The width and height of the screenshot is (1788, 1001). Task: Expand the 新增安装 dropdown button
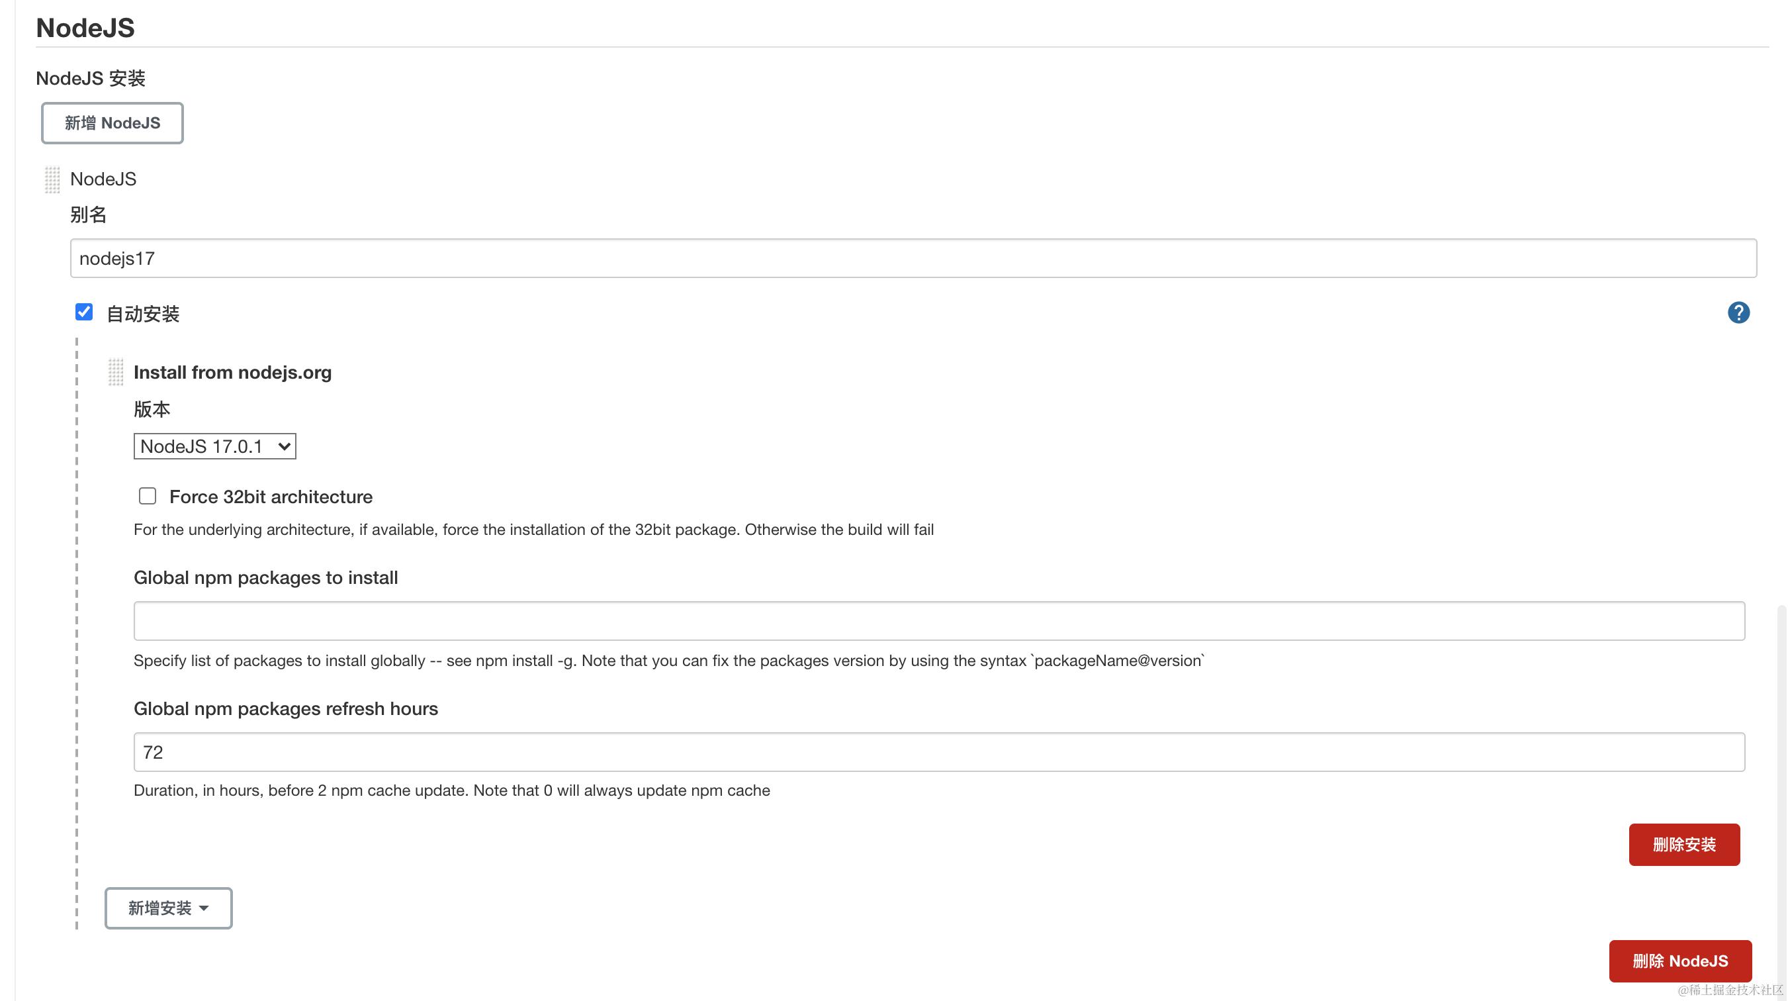[x=168, y=908]
